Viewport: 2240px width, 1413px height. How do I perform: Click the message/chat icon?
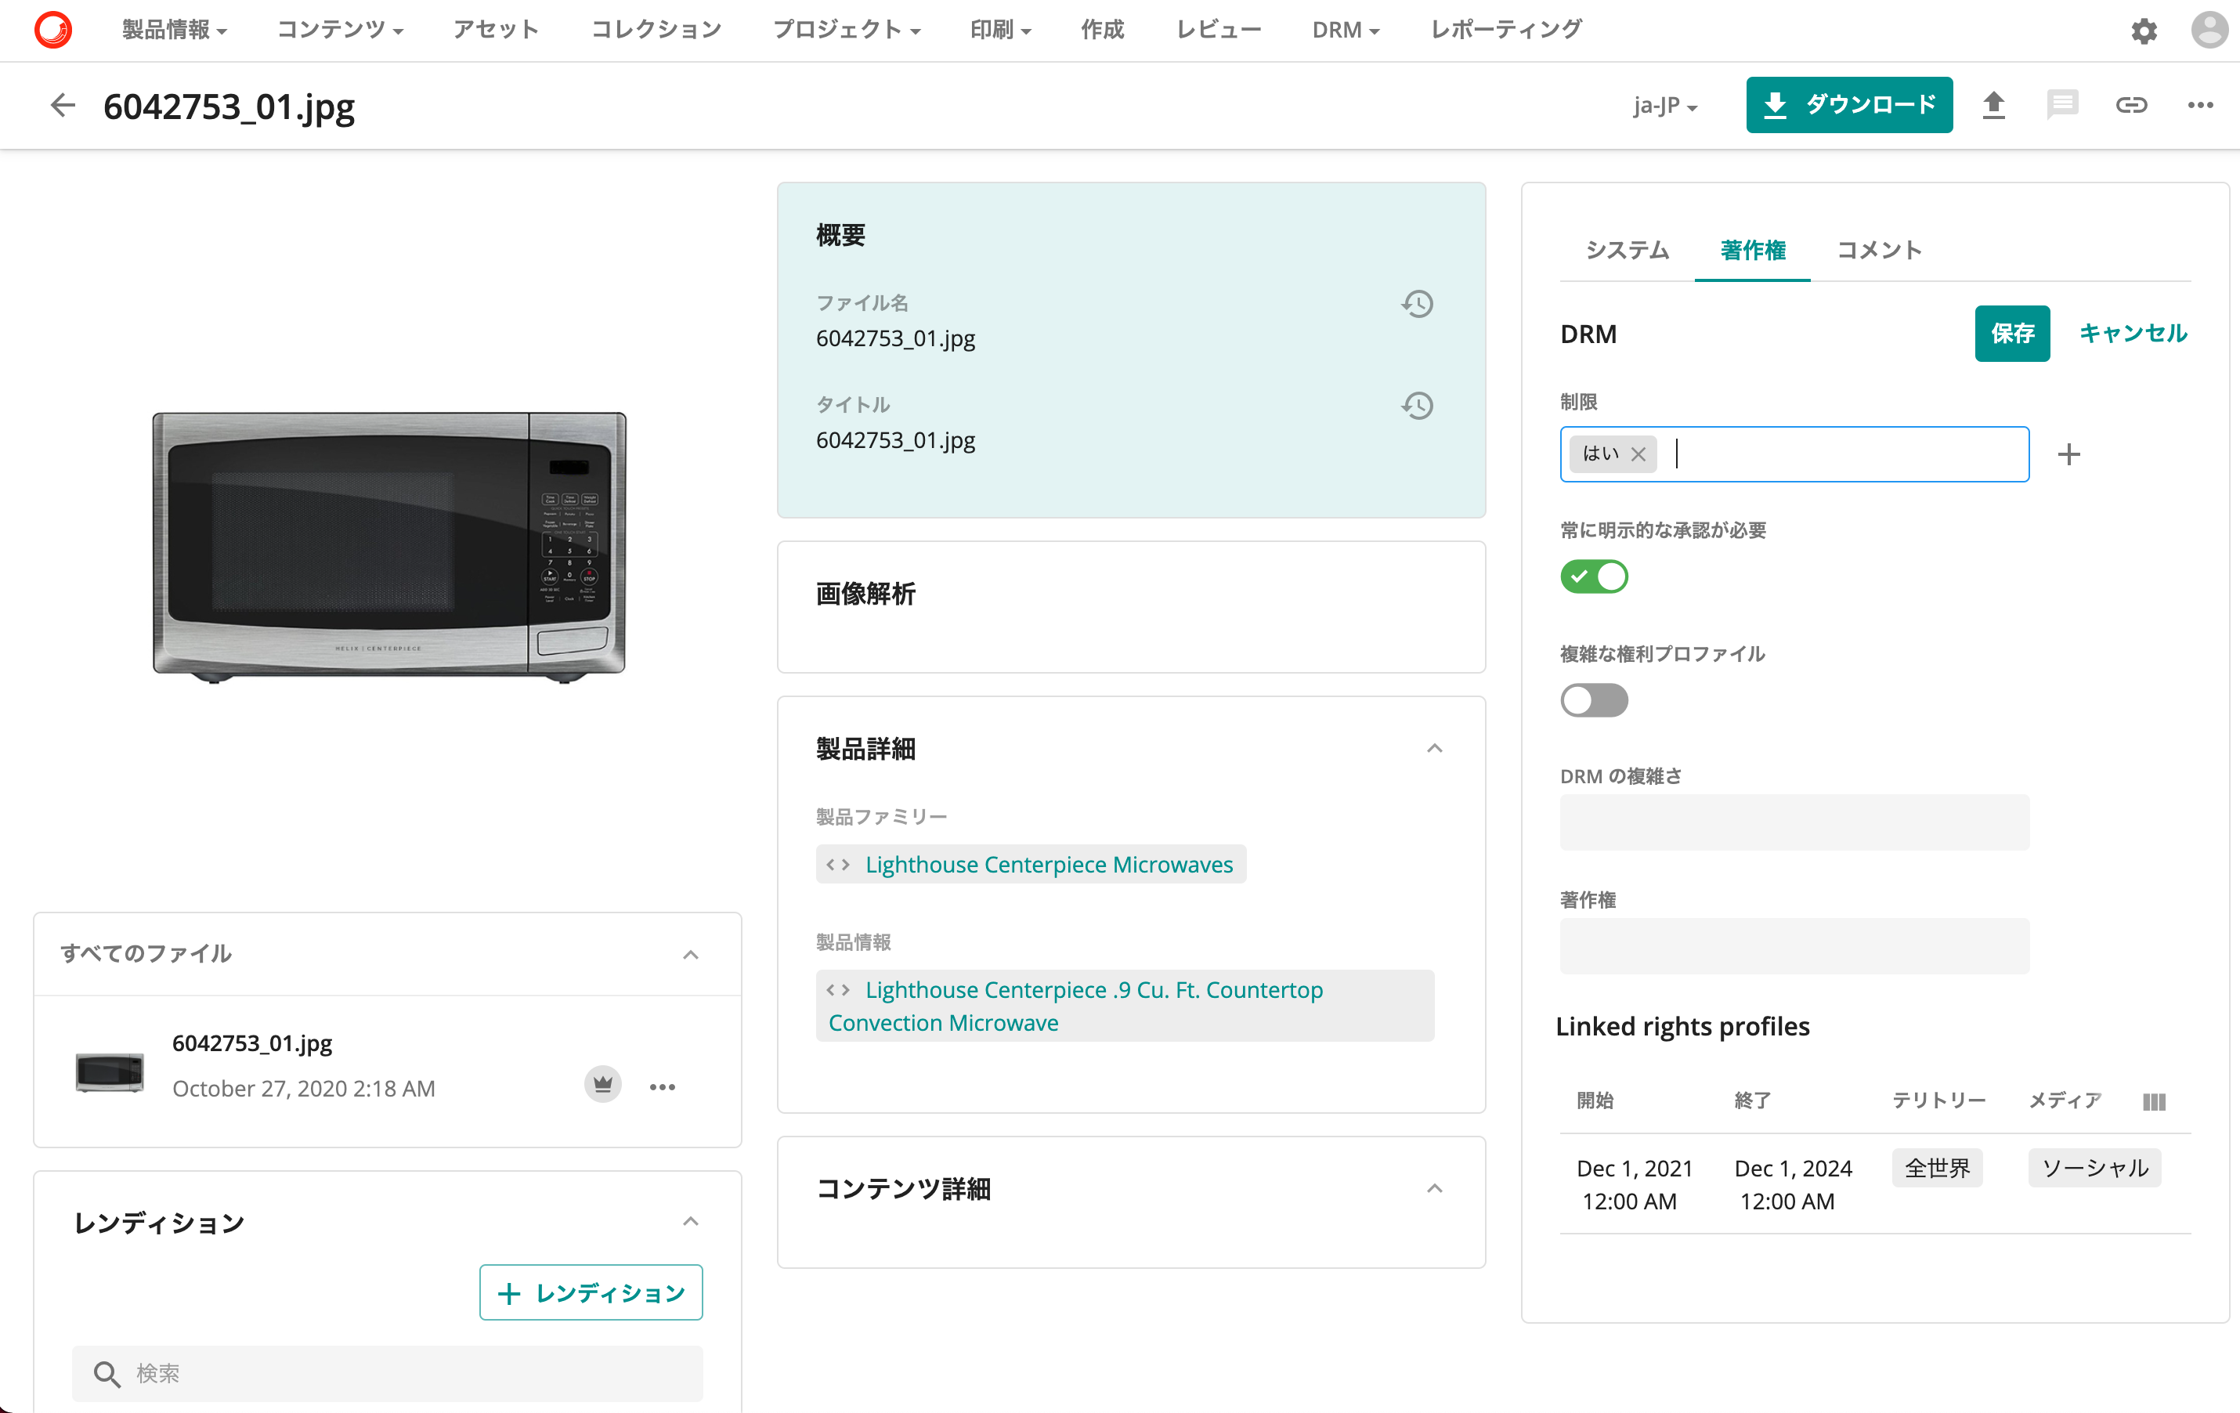(2061, 106)
